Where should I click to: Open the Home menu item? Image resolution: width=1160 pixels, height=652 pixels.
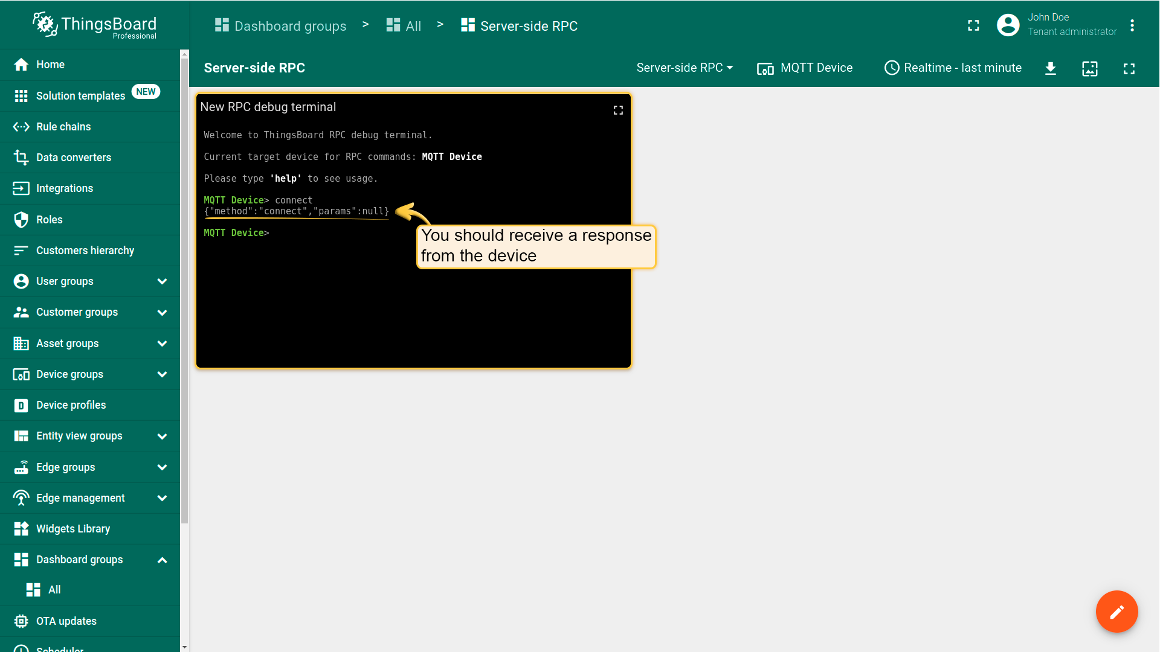(90, 65)
